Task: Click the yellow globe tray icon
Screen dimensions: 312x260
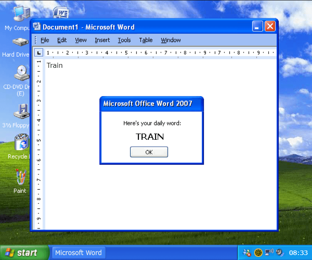Action: pos(258,253)
